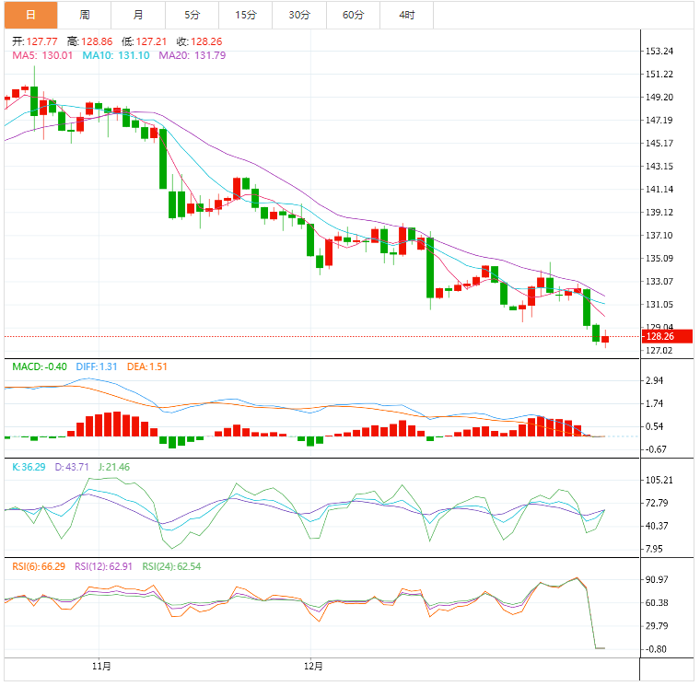700x686 pixels.
Task: Click the 11月 date marker on time axis
Action: click(x=102, y=665)
